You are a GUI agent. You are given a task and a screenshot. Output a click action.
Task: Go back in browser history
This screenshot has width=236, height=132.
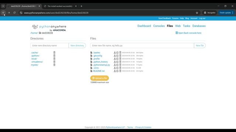pos(3,13)
